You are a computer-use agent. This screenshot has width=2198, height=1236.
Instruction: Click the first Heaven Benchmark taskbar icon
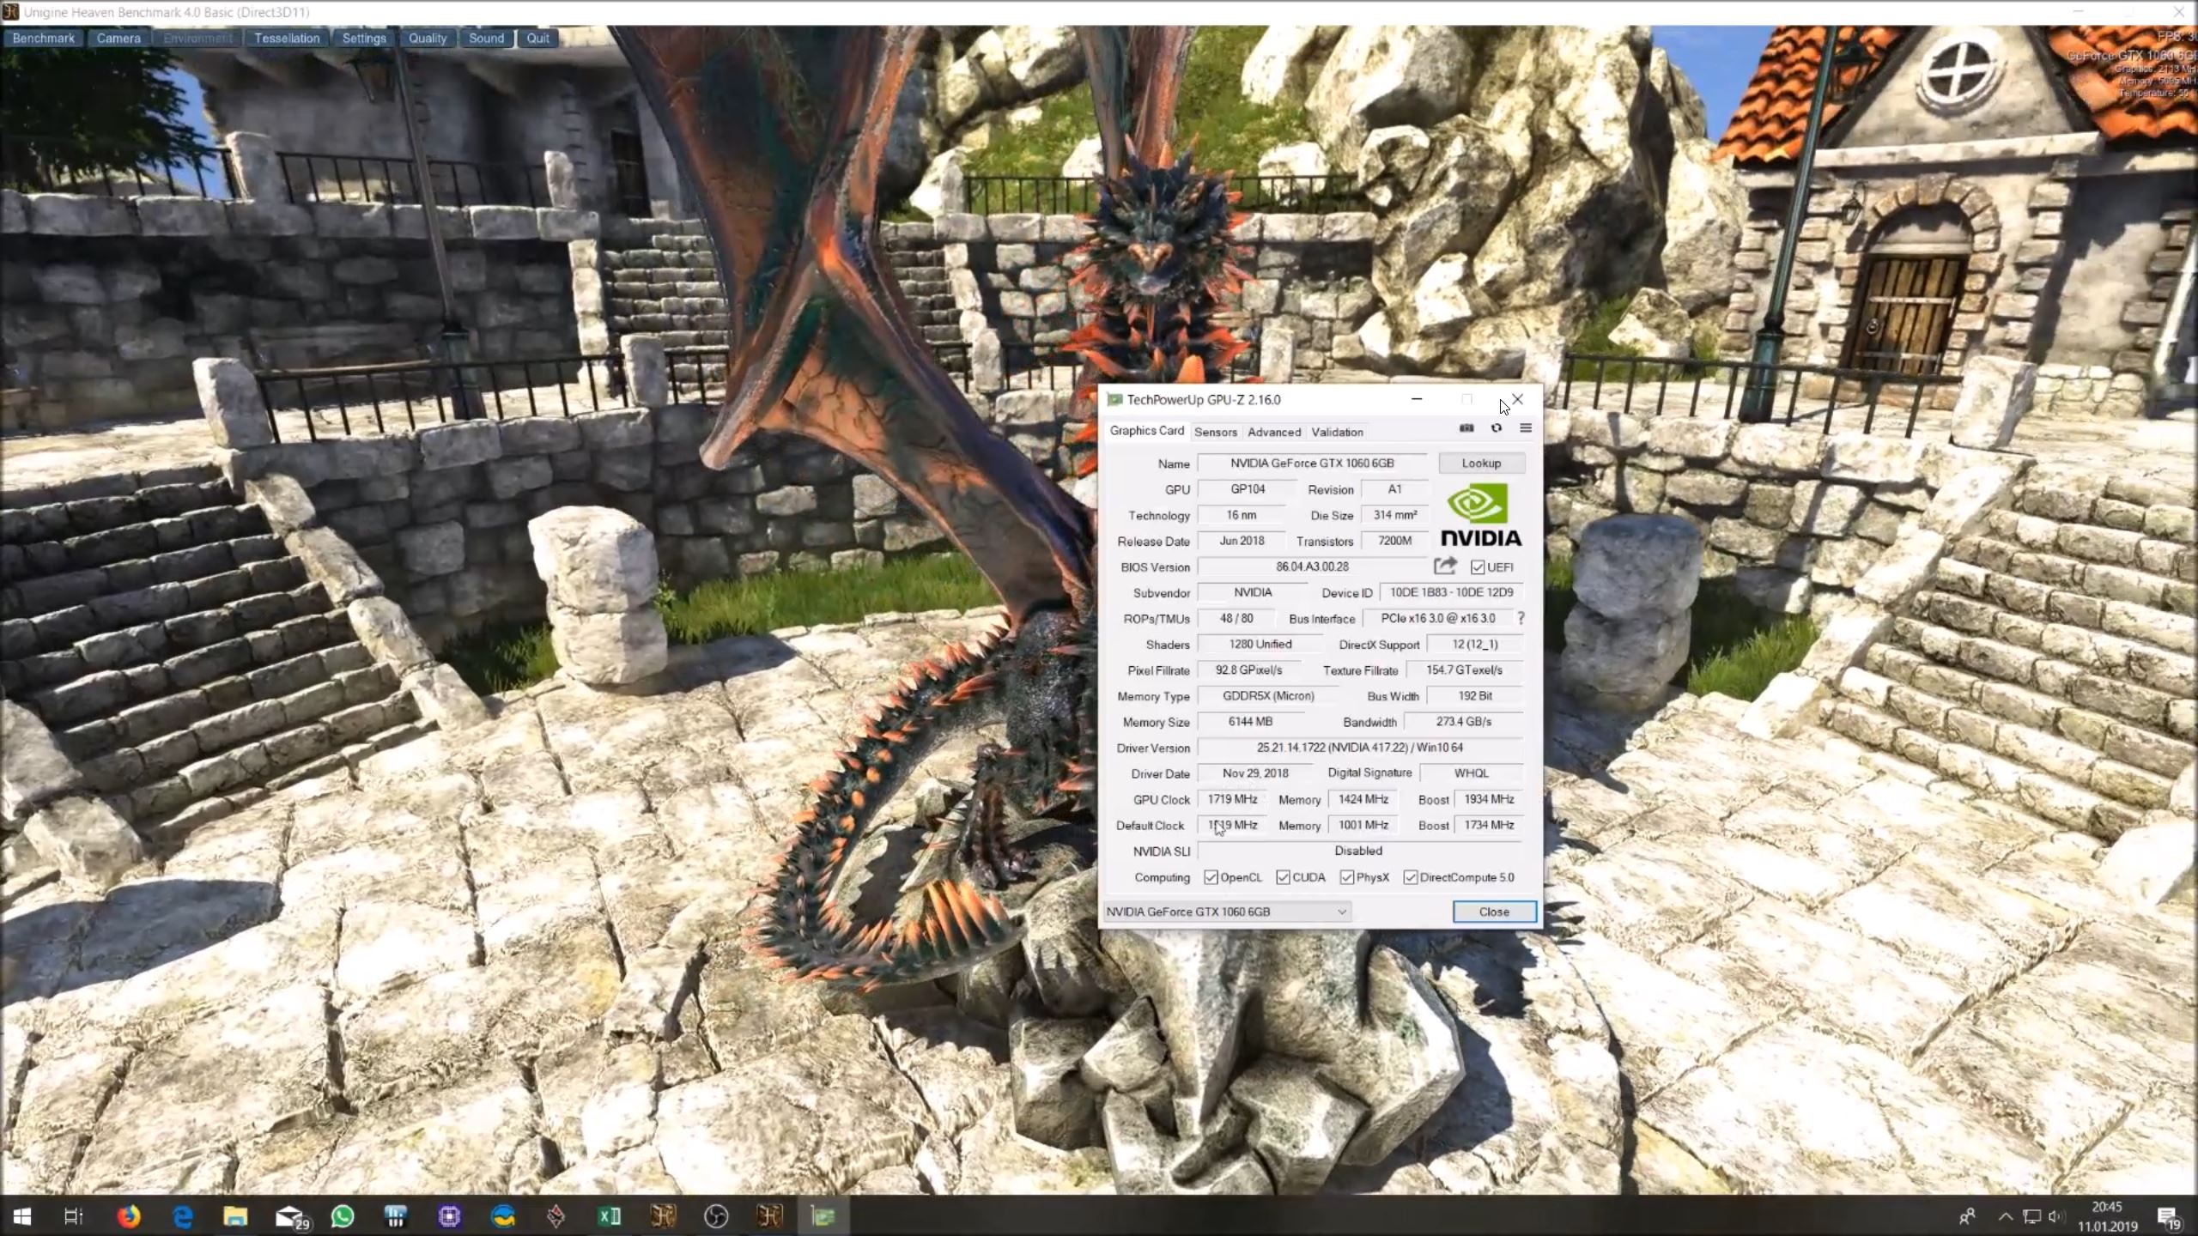click(x=663, y=1216)
